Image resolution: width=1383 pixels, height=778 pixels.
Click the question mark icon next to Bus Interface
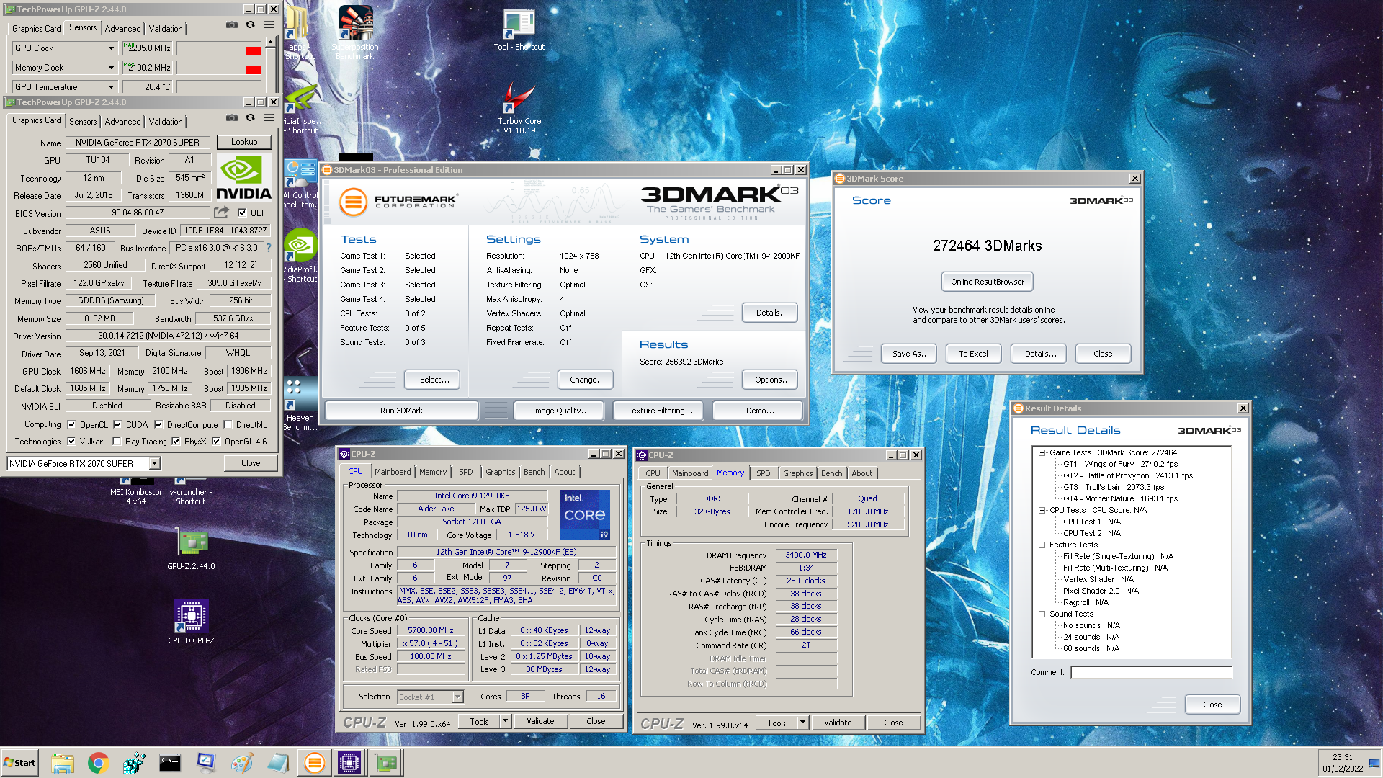[x=269, y=248]
